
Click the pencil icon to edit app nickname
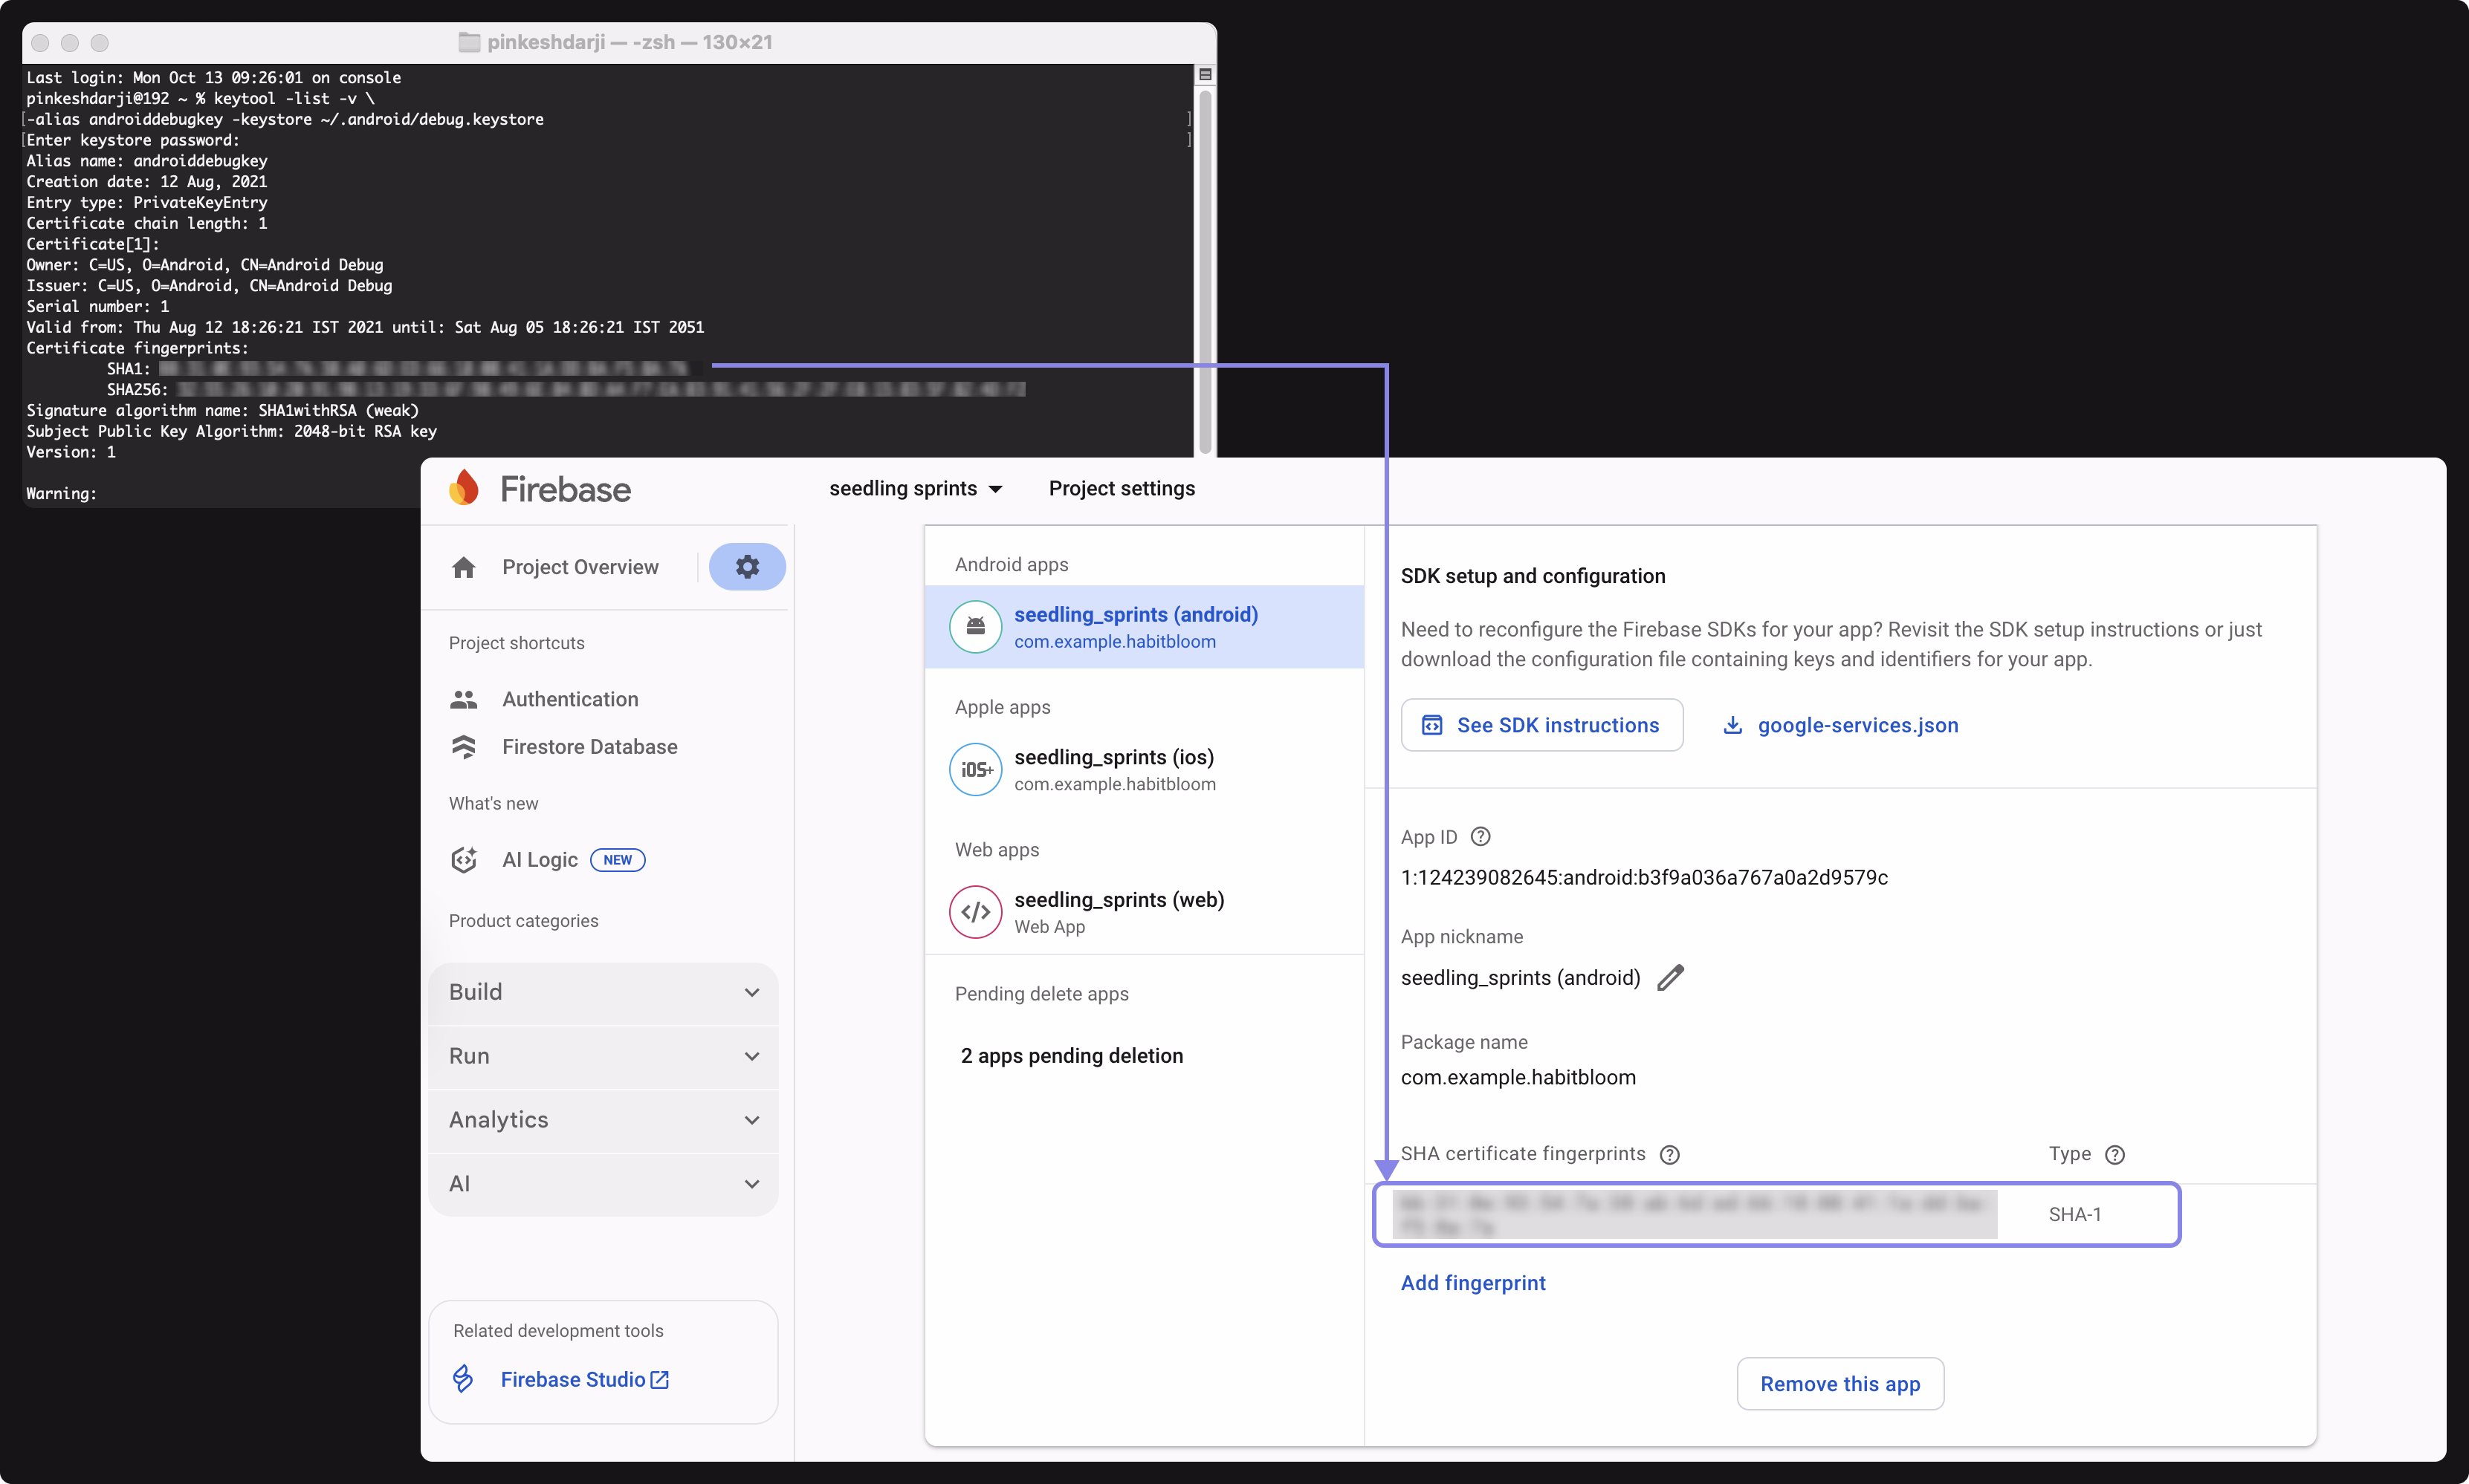tap(1671, 978)
